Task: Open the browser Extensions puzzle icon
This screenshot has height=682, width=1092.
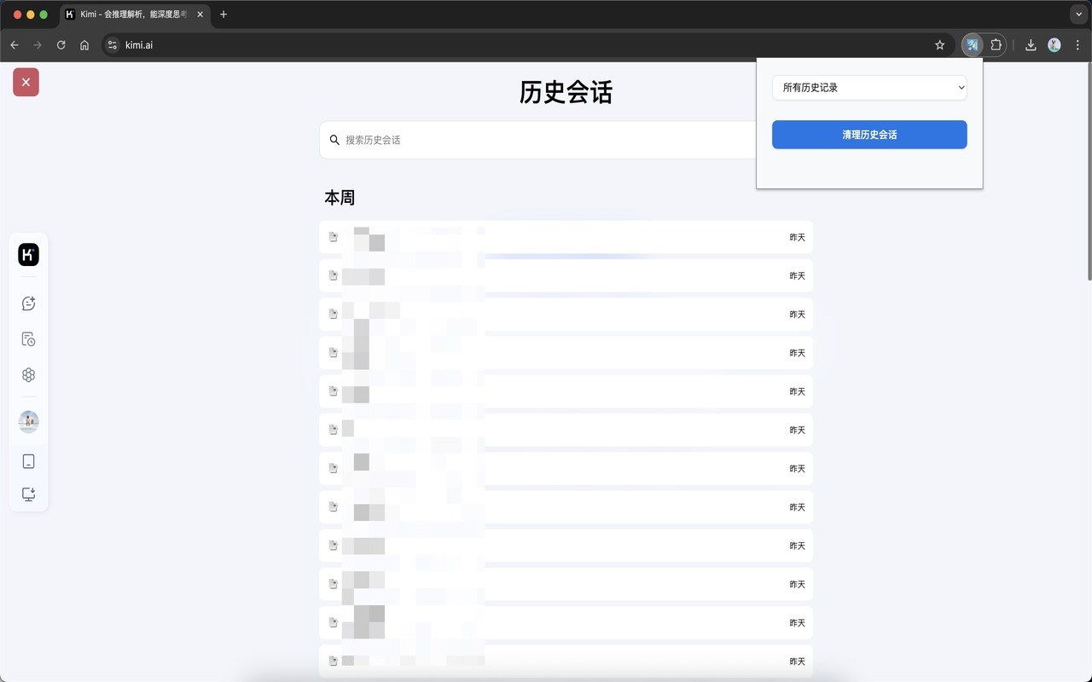Action: [996, 45]
